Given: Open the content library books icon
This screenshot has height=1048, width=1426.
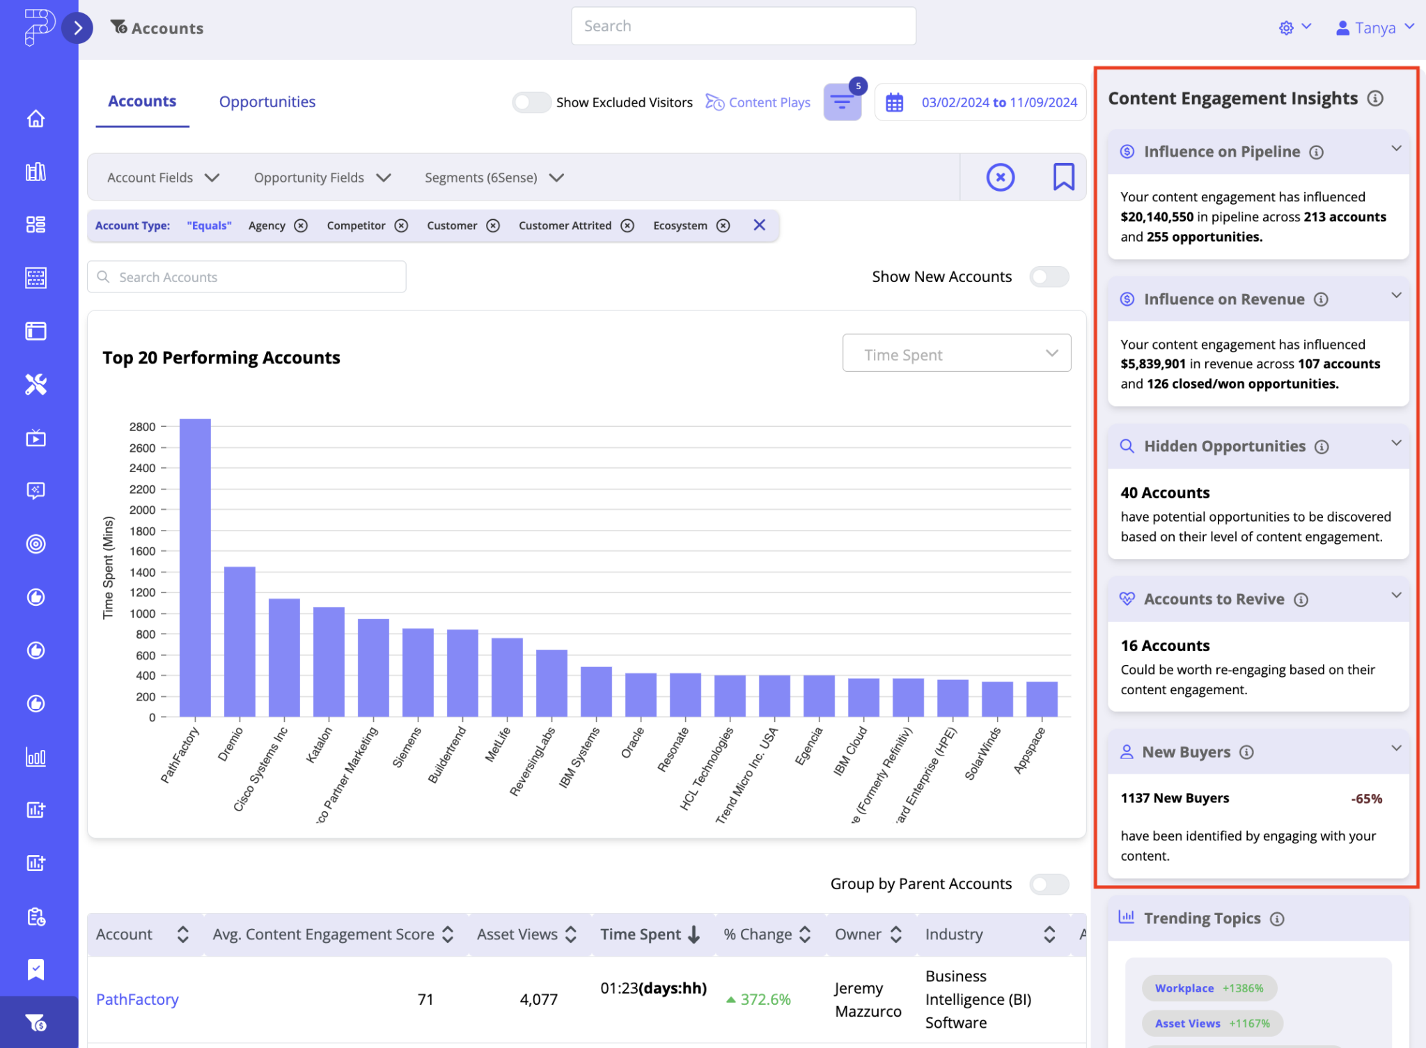Looking at the screenshot, I should 36,171.
